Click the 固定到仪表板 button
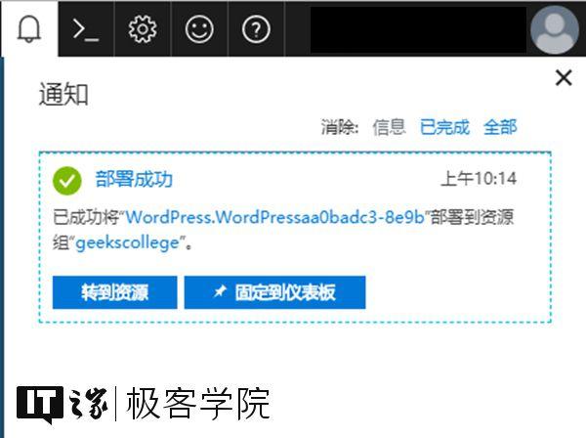Screen dimensions: 586x438 [274, 292]
